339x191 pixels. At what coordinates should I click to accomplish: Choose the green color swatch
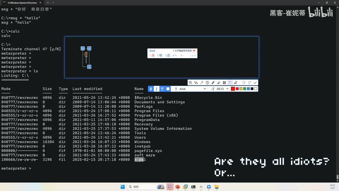click(x=244, y=89)
